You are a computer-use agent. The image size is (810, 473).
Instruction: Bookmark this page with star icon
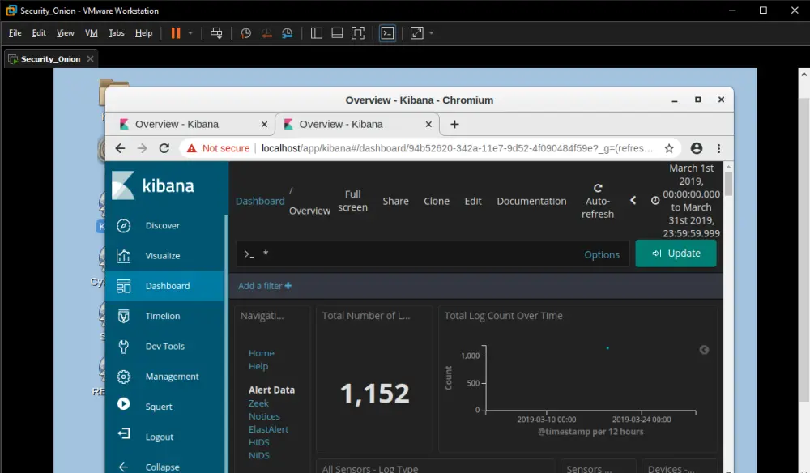669,148
